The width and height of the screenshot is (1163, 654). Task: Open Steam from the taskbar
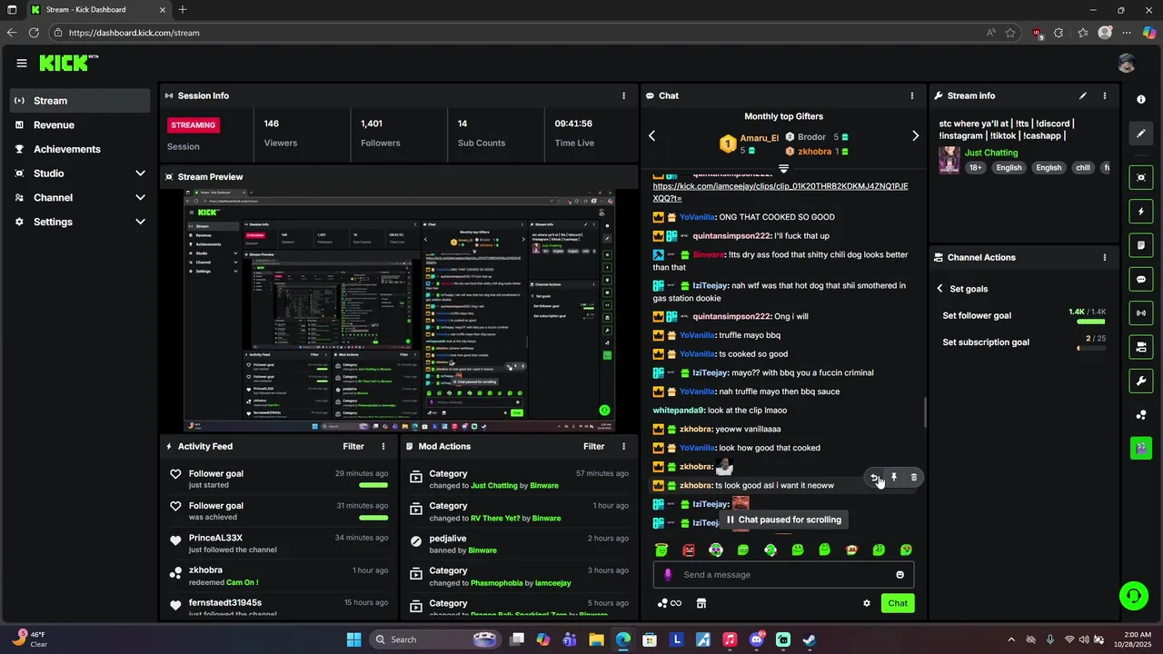point(810,639)
